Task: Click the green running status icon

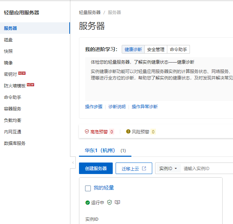Action: [88, 202]
